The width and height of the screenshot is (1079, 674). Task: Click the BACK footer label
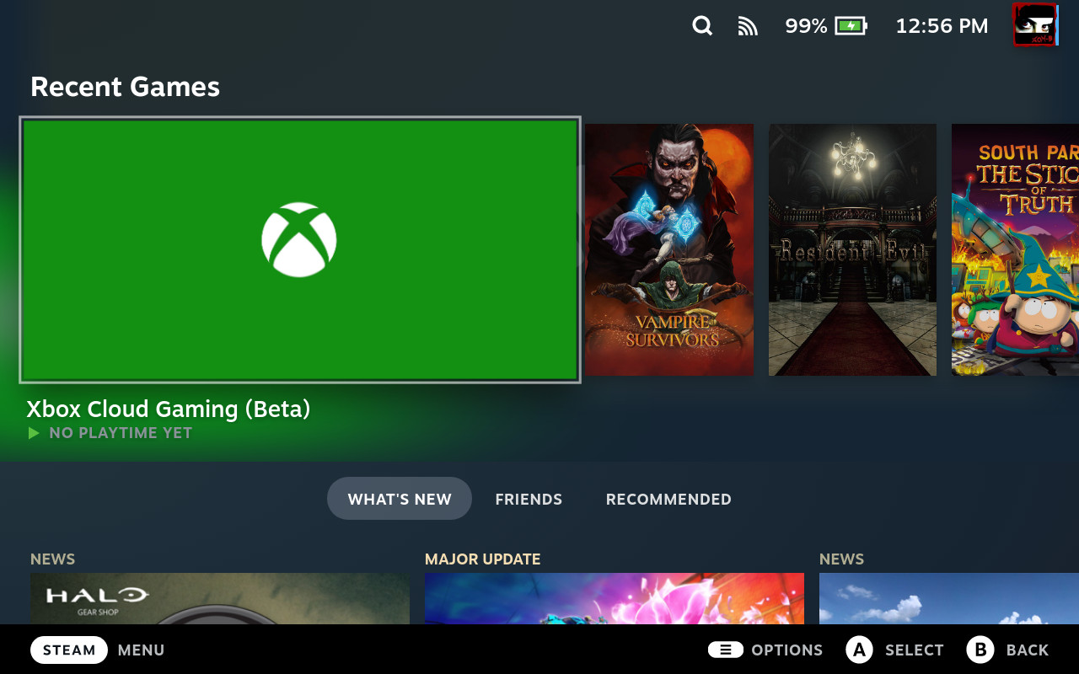tap(1028, 650)
